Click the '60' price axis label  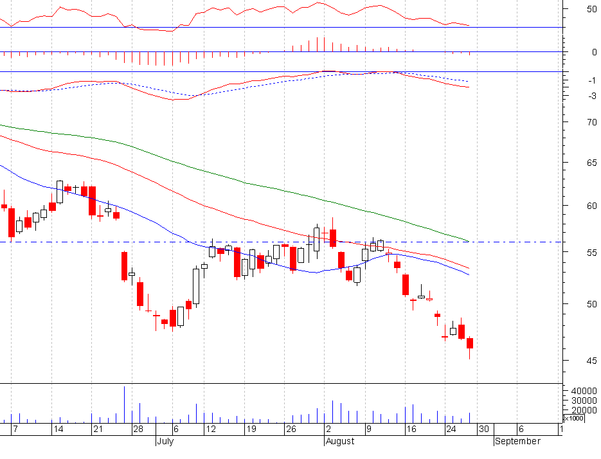coord(592,206)
